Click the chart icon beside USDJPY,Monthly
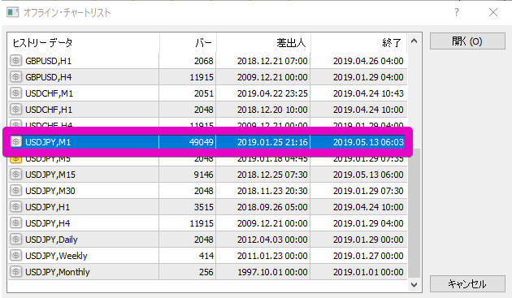 [x=15, y=272]
